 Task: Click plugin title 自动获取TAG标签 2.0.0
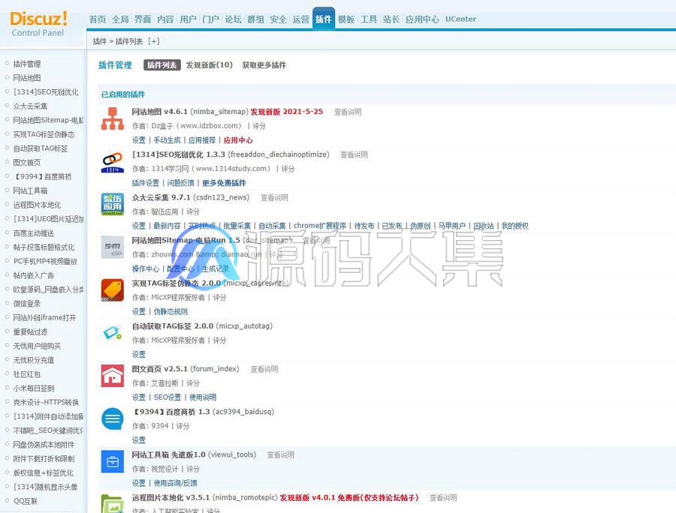[173, 326]
